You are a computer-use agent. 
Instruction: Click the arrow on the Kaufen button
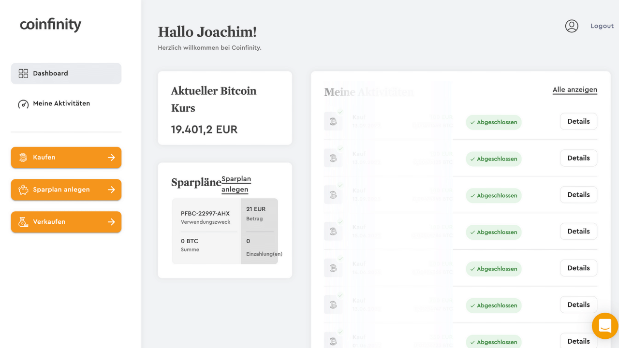point(111,158)
